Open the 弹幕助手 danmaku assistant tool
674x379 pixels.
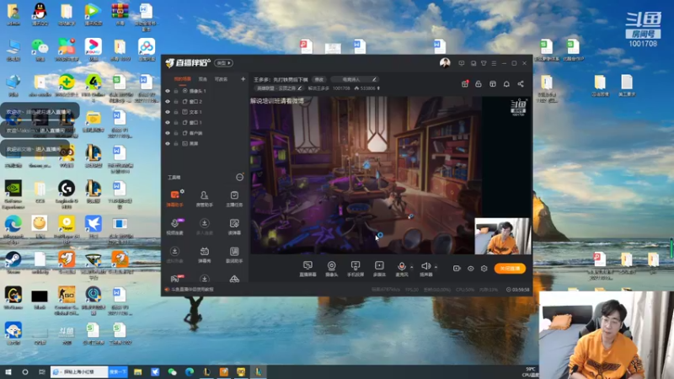click(x=174, y=199)
